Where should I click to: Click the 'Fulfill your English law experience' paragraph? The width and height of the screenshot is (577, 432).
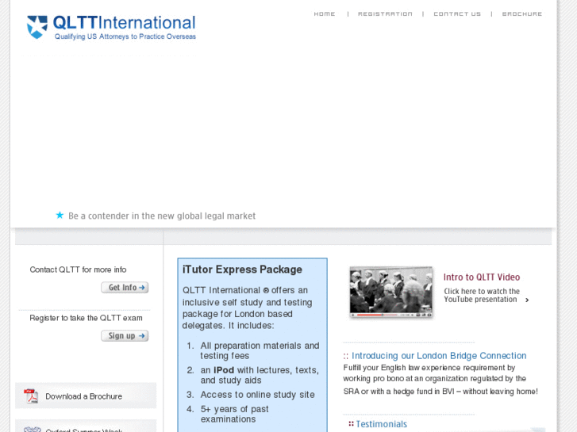(x=440, y=380)
